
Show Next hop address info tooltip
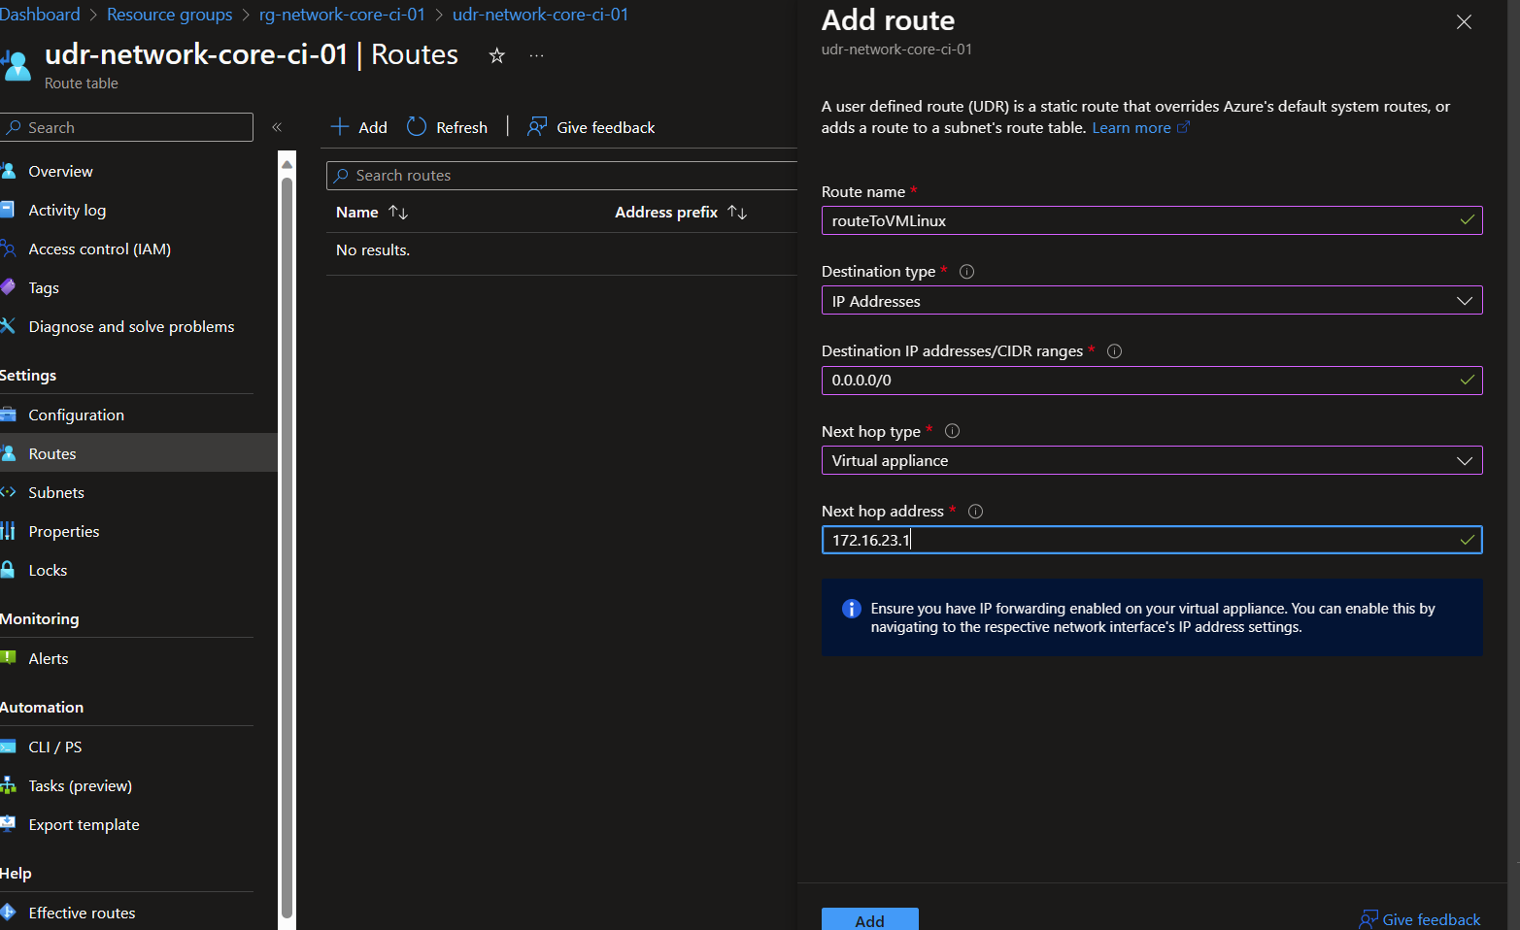pos(975,512)
